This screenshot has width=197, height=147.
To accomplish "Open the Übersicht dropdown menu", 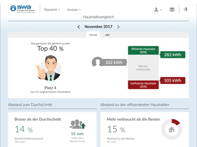I will [x=52, y=10].
